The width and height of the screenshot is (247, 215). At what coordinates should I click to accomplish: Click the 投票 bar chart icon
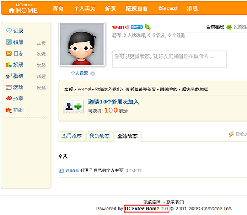click(9, 65)
